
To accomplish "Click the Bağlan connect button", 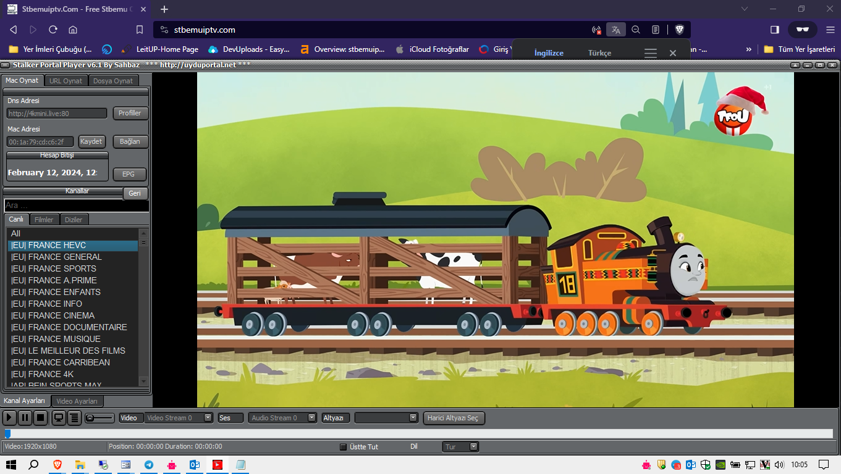I will tap(130, 141).
